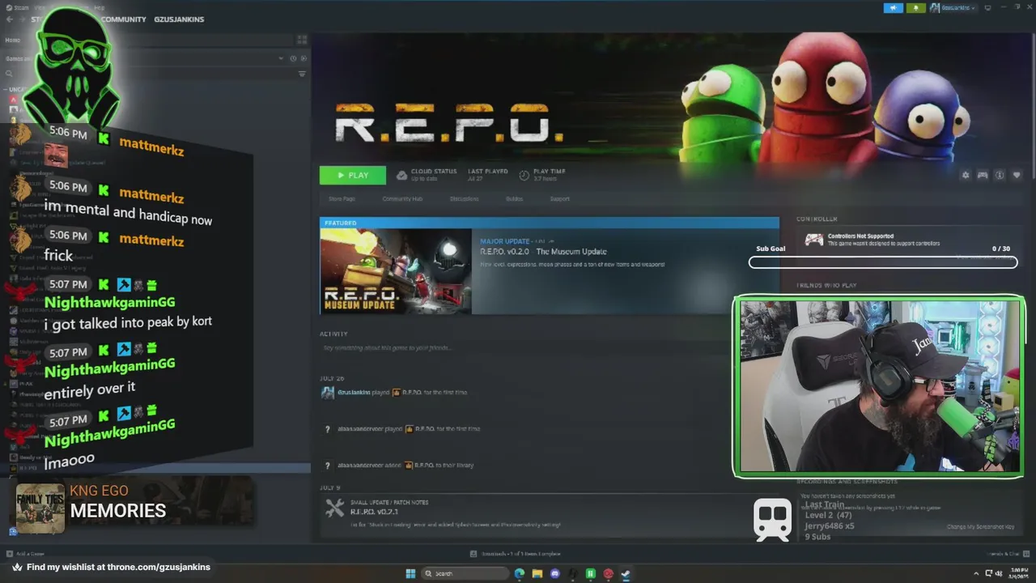Open library Home button
Viewport: 1036px width, 583px height.
point(13,40)
